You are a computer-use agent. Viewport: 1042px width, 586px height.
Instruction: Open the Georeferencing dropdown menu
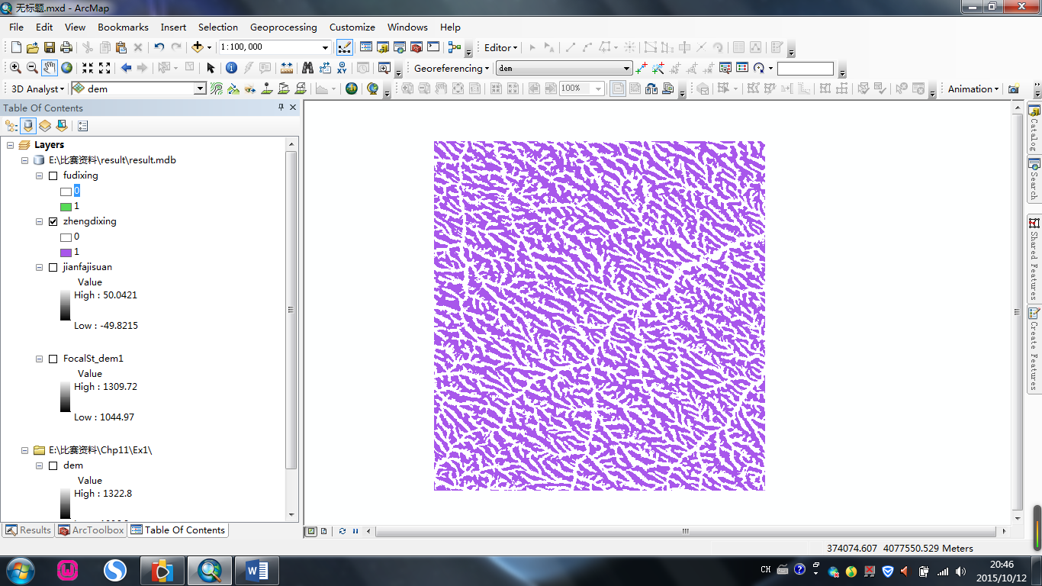(452, 68)
